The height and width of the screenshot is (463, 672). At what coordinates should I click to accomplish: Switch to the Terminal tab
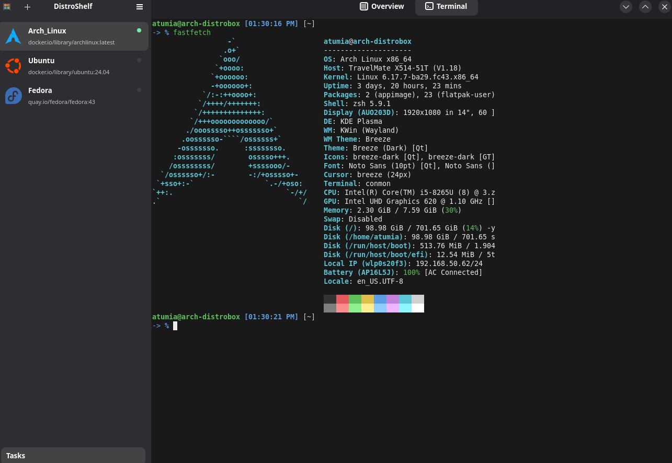pos(447,7)
